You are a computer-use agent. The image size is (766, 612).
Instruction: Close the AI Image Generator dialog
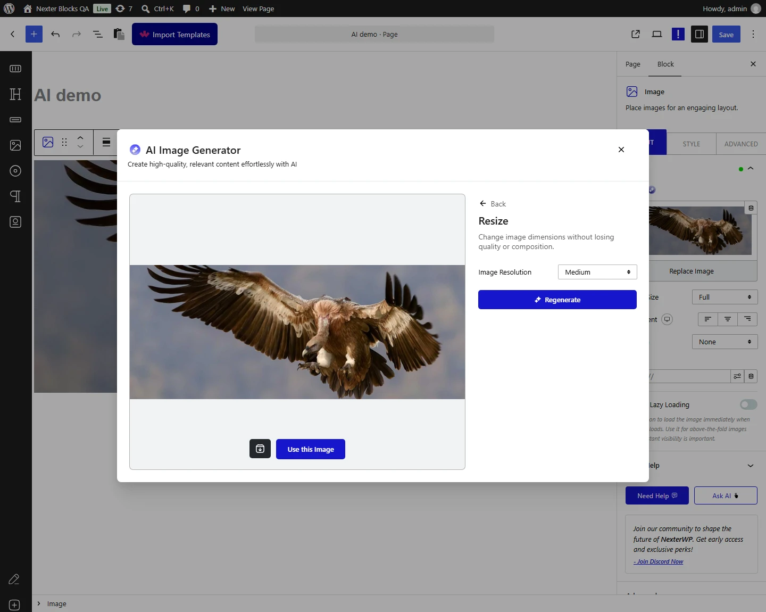pyautogui.click(x=621, y=150)
